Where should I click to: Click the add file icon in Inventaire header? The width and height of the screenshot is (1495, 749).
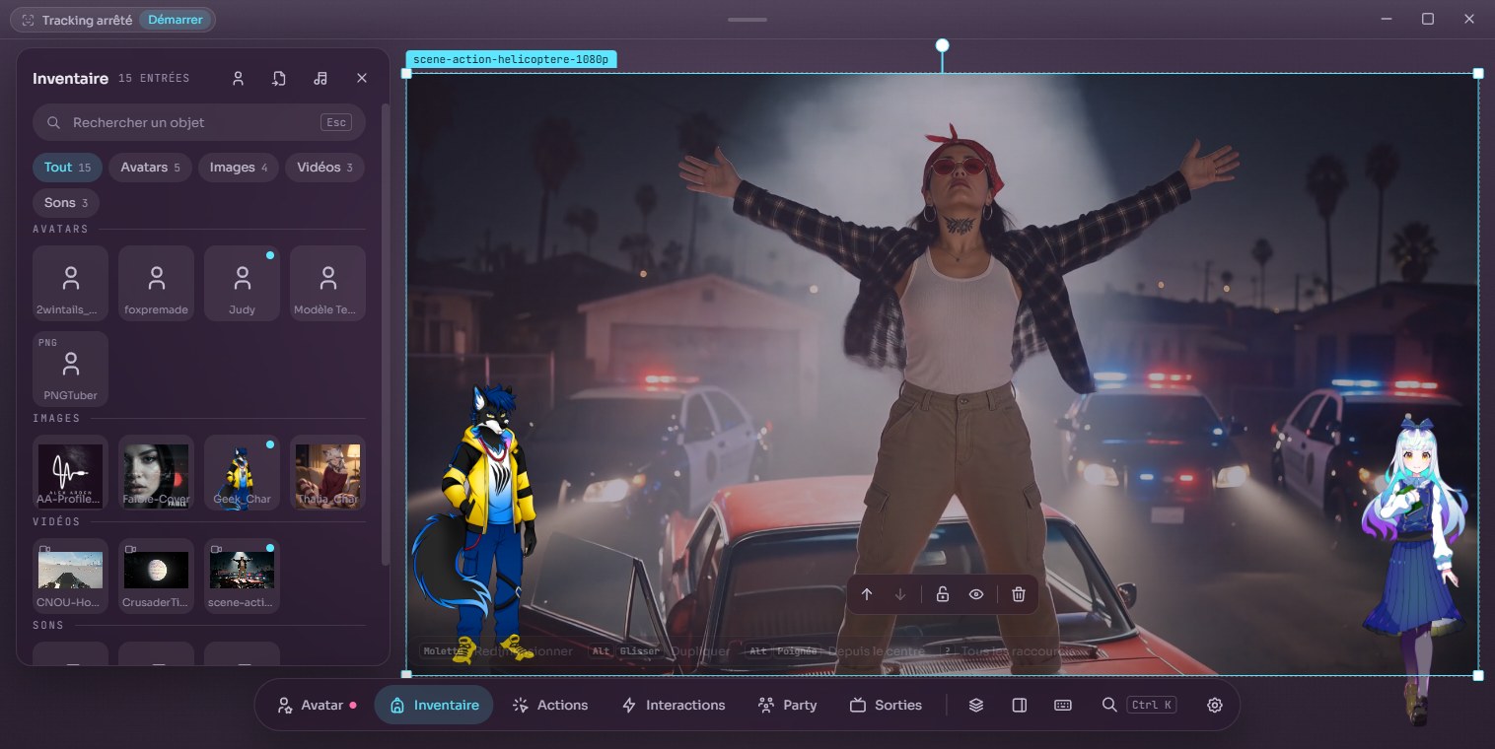coord(279,79)
